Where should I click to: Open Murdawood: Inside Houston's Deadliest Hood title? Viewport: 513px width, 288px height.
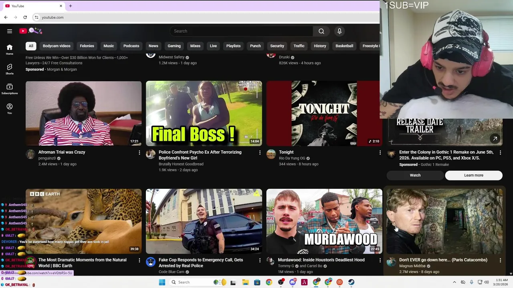321,260
